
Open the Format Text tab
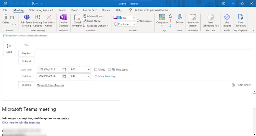tap(90, 10)
